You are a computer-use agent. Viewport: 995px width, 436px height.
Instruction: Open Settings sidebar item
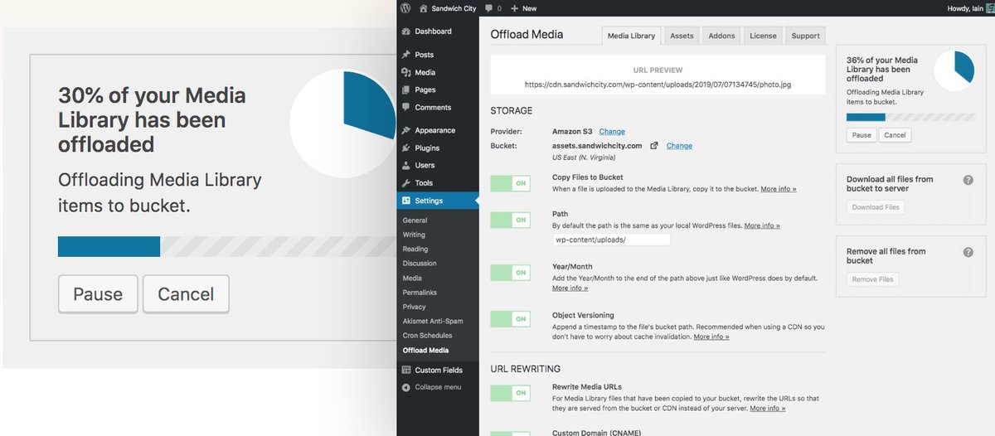pyautogui.click(x=437, y=201)
